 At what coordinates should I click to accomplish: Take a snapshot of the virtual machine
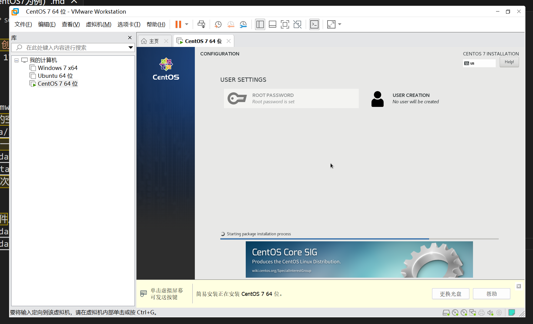click(x=218, y=24)
